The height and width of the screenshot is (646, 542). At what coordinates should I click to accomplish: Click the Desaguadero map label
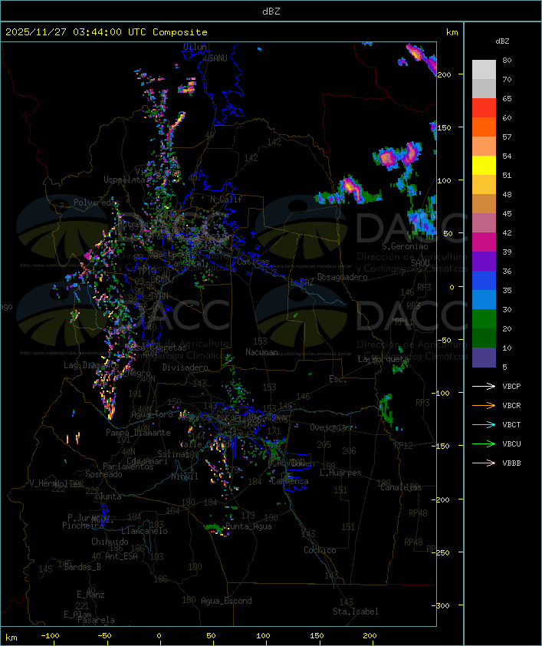point(342,277)
